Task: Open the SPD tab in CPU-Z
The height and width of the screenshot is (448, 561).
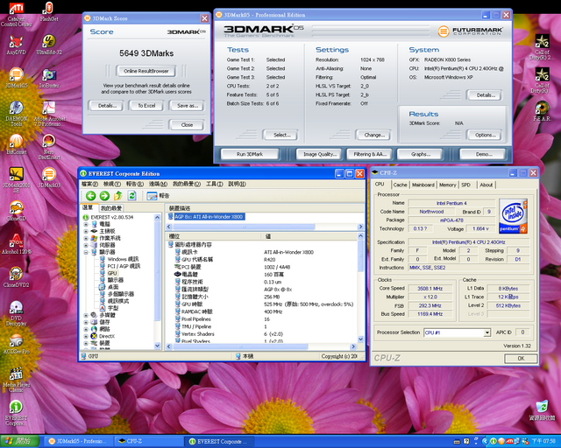Action: pyautogui.click(x=465, y=185)
